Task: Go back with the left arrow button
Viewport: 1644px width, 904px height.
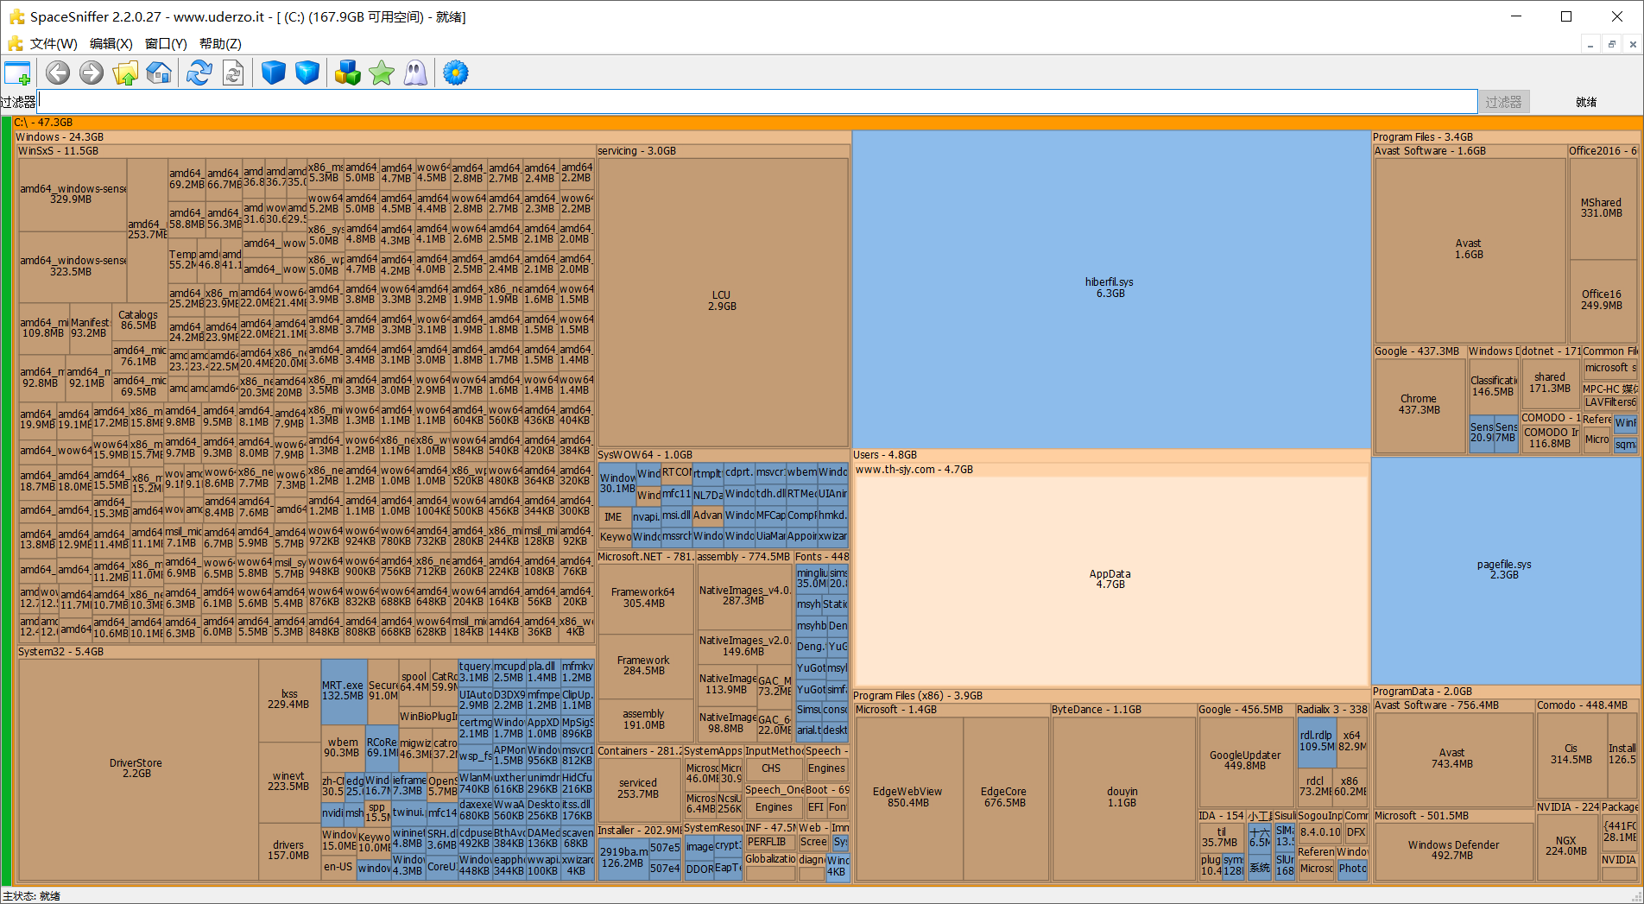Action: [x=58, y=73]
